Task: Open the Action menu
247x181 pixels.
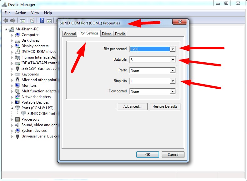Action: [21, 13]
